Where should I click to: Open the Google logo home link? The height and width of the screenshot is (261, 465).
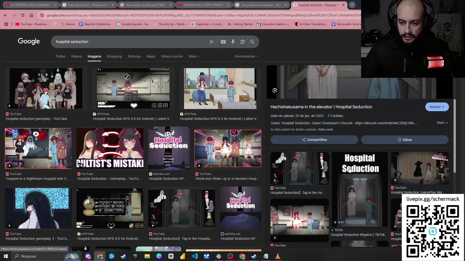pyautogui.click(x=29, y=41)
